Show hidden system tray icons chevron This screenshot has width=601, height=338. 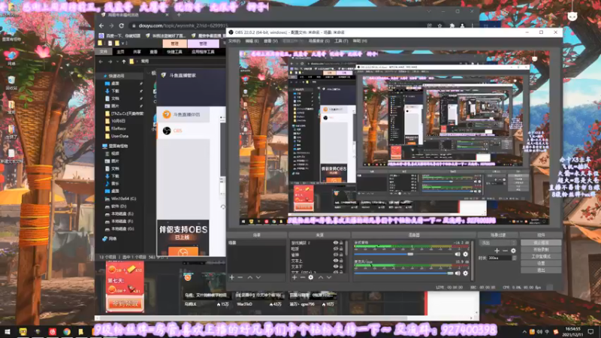pyautogui.click(x=524, y=332)
